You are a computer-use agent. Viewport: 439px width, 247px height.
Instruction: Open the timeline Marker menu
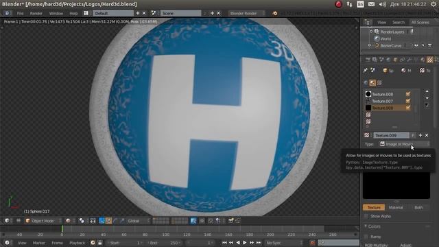click(x=39, y=243)
